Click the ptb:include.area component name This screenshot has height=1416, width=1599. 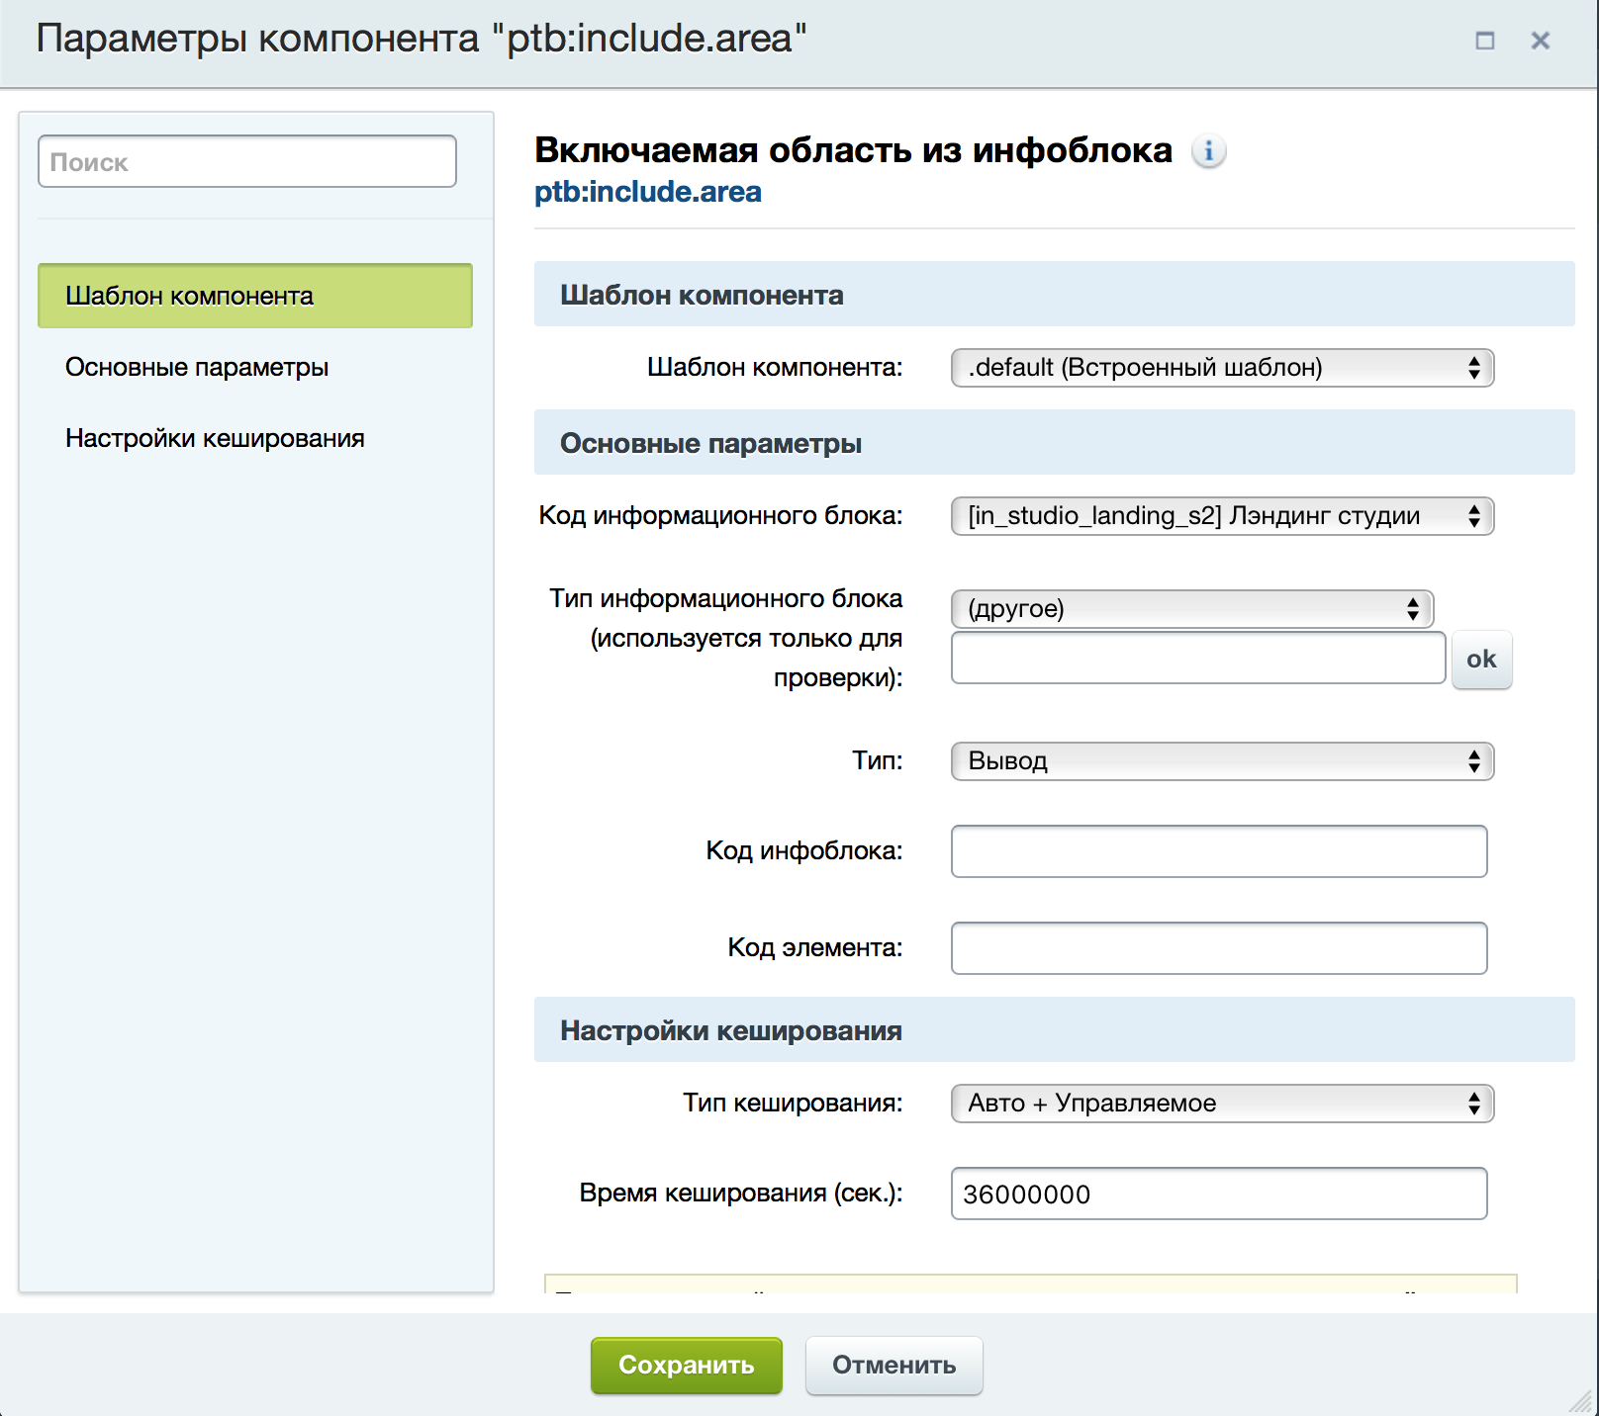click(648, 192)
